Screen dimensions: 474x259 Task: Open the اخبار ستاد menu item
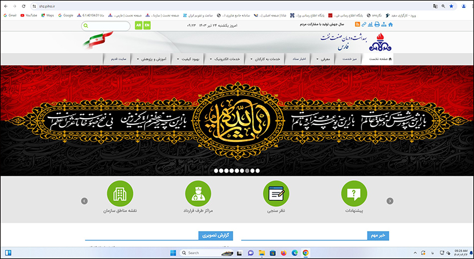coord(298,59)
